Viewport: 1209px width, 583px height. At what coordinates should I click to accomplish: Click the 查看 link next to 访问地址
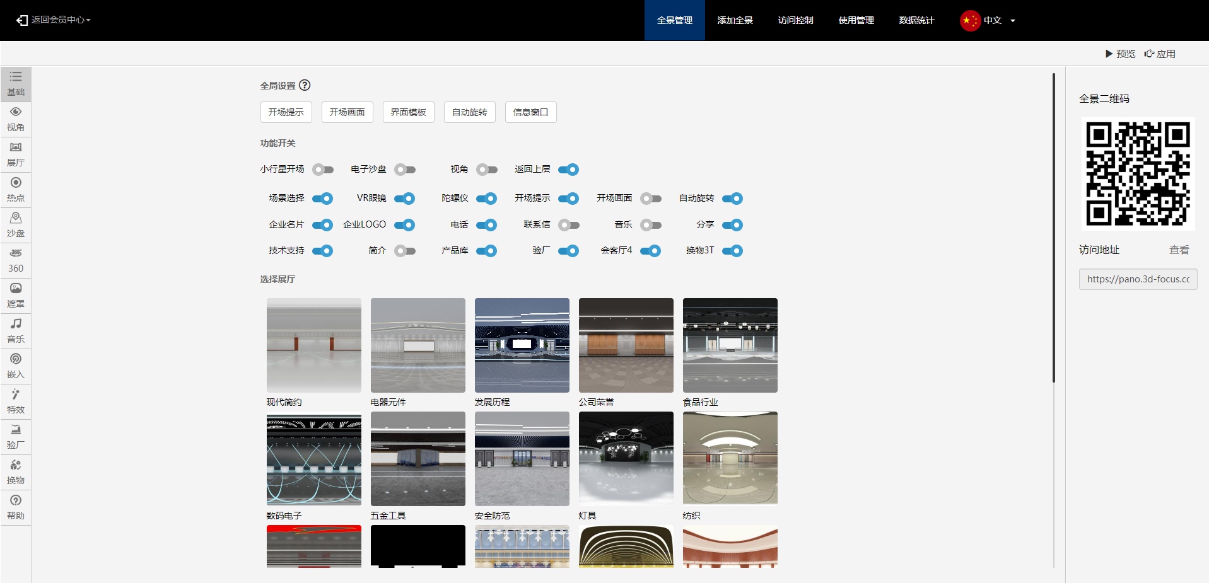point(1179,250)
